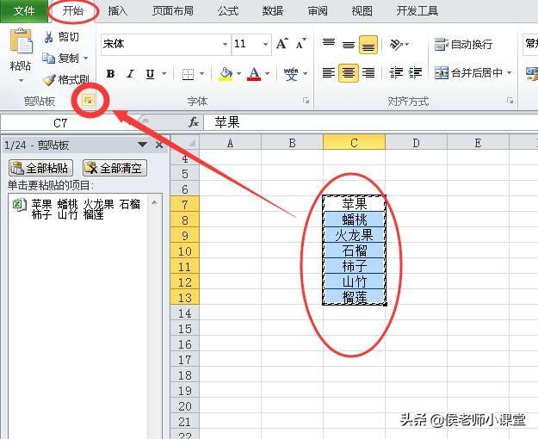538x439 pixels.
Task: Open font color dropdown arrow
Action: (268, 73)
